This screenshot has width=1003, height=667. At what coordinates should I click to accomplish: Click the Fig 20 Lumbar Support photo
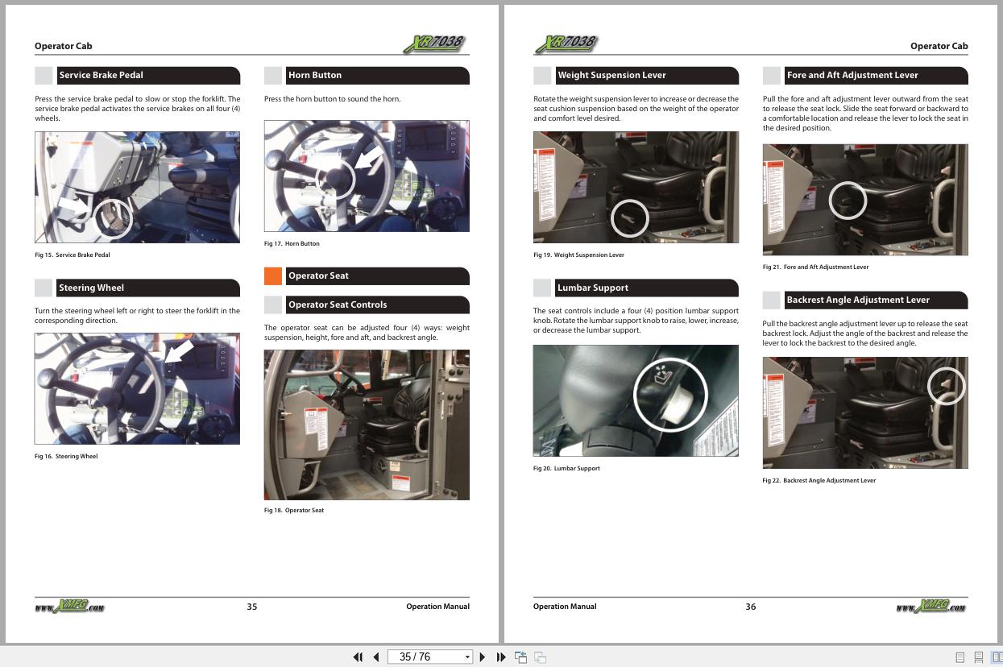[x=636, y=400]
